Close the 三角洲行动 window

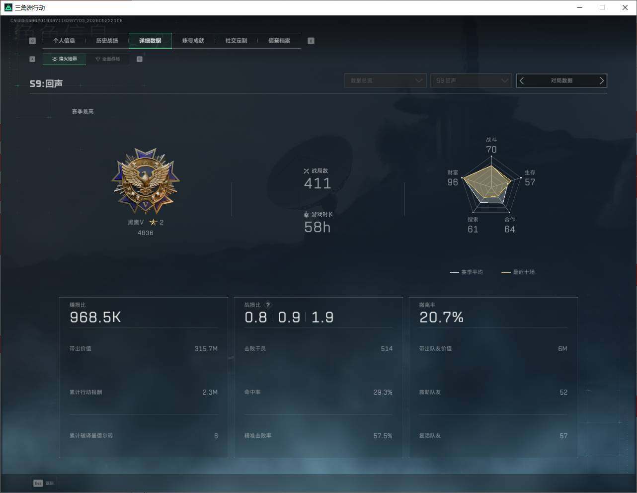[x=625, y=7]
